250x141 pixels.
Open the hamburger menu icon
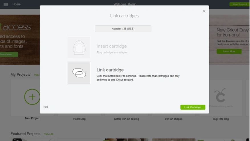6,4
